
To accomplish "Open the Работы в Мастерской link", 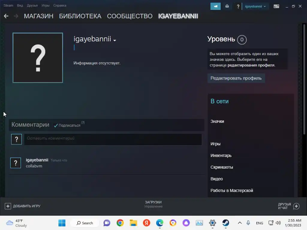I will pyautogui.click(x=232, y=190).
